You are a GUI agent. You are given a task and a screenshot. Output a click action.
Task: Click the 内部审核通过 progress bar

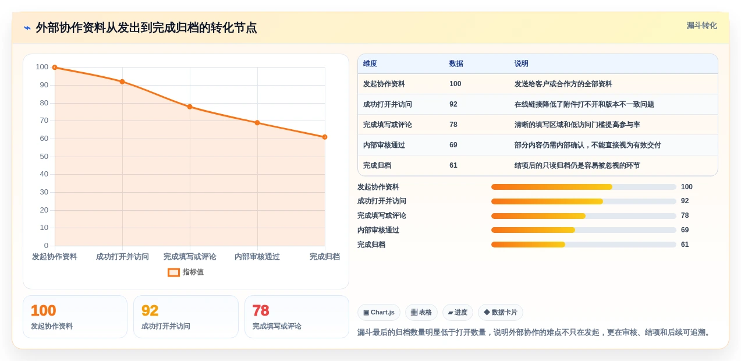tap(584, 230)
